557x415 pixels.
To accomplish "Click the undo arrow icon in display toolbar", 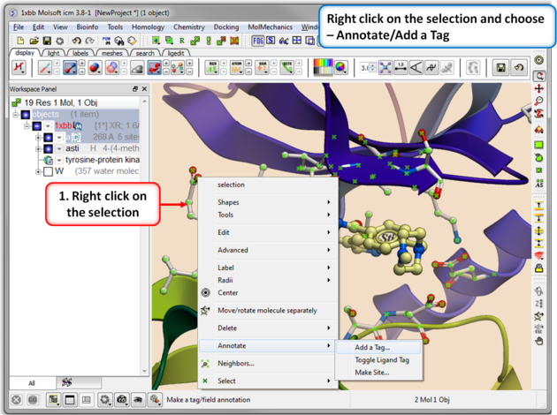I will (x=519, y=68).
